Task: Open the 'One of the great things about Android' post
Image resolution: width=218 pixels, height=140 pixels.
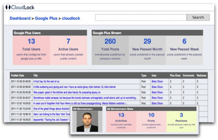Action: (51, 109)
